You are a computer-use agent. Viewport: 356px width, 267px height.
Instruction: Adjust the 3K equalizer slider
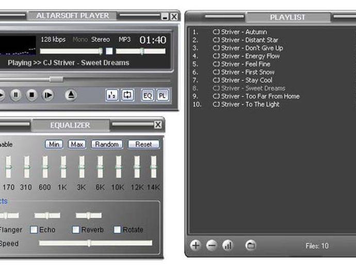coord(82,167)
